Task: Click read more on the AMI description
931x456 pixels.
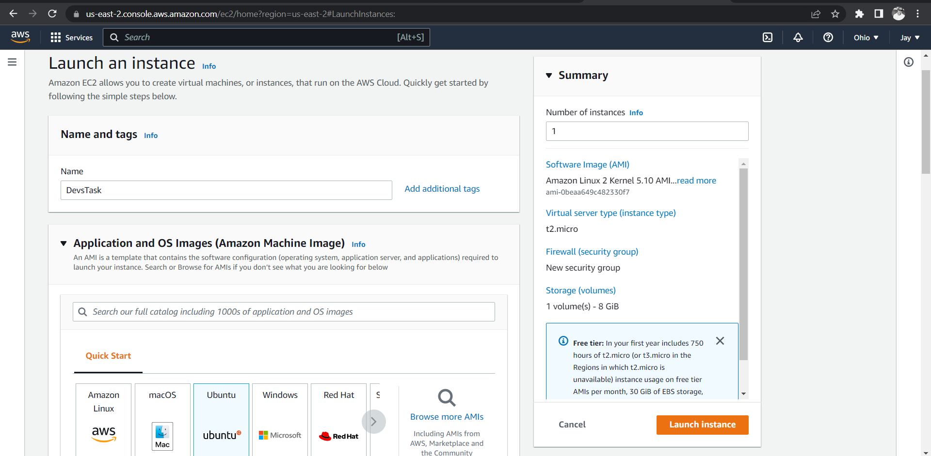Action: tap(697, 180)
